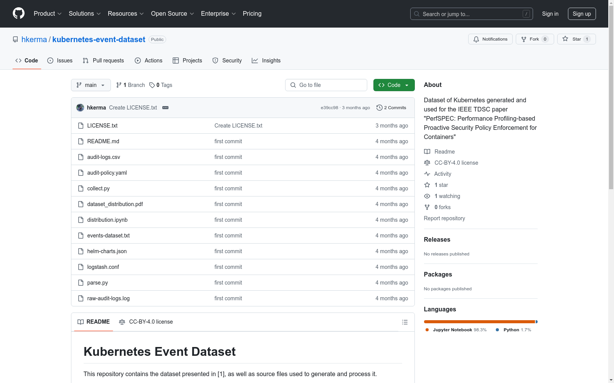
Task: Click the star icon beside 1 star
Action: pos(427,185)
